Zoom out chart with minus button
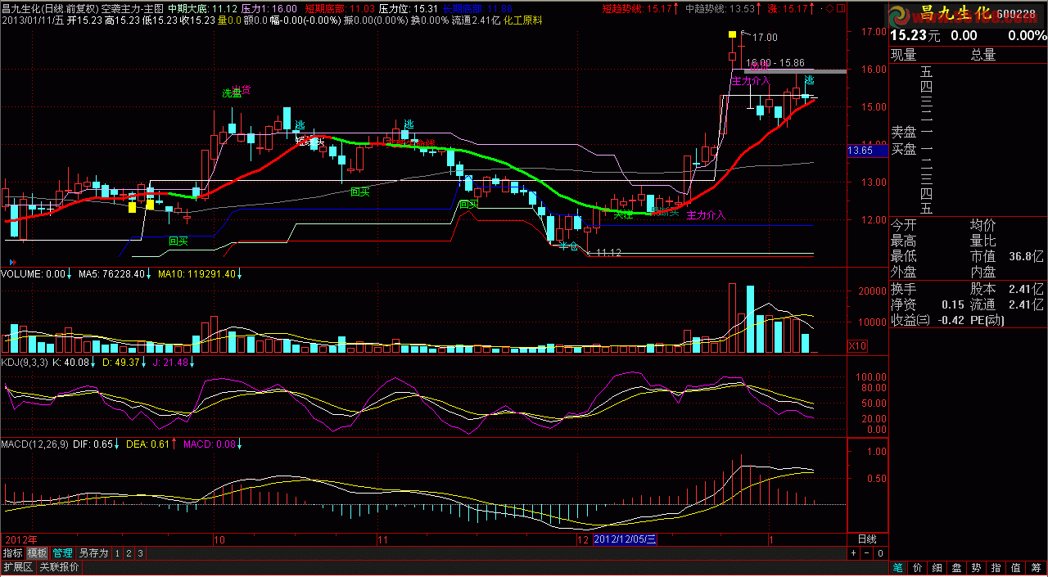1048x577 pixels. click(866, 553)
